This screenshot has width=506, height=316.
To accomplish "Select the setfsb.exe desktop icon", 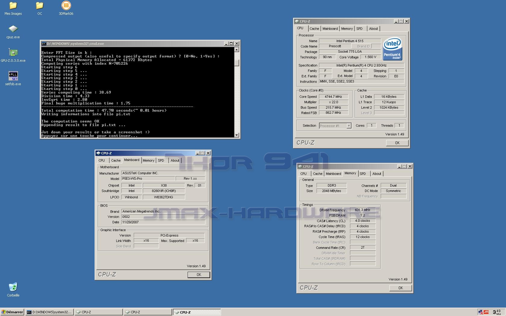I will 13,79.
